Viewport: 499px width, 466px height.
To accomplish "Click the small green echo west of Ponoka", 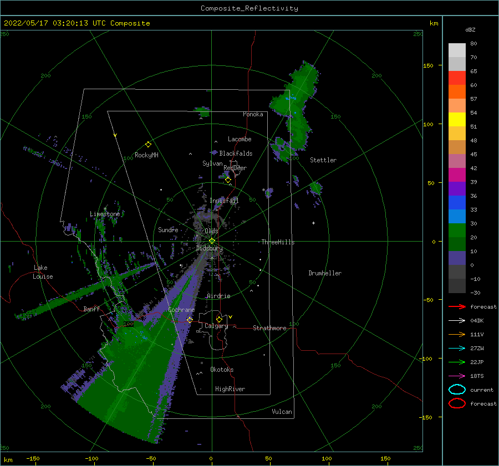I will (203, 111).
